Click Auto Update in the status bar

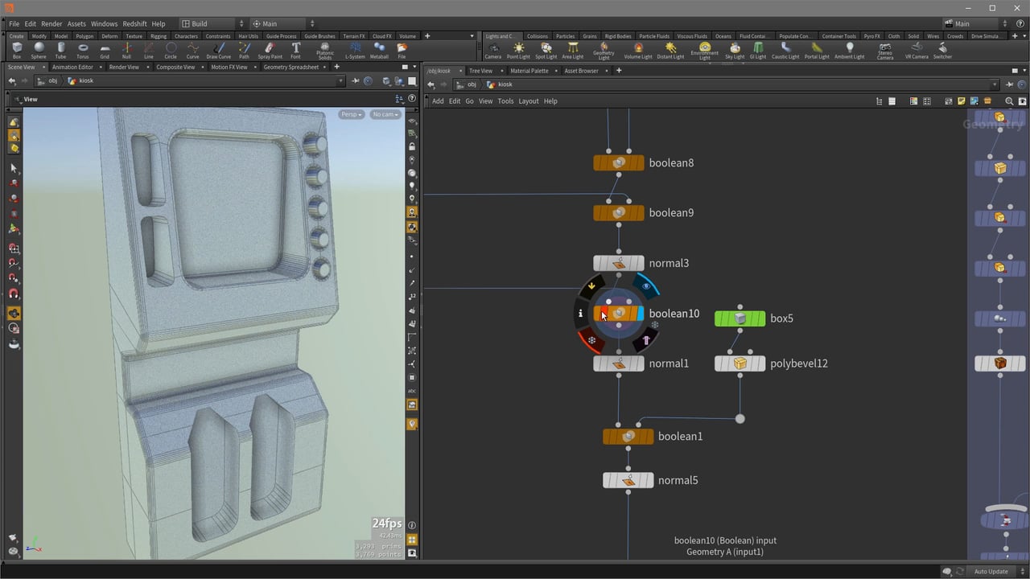[991, 571]
